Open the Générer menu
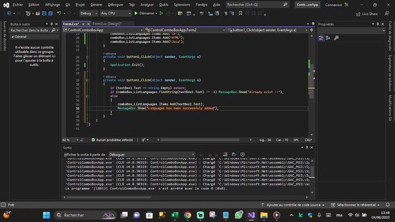Screen dimensions: 395x222 tap(96, 5)
